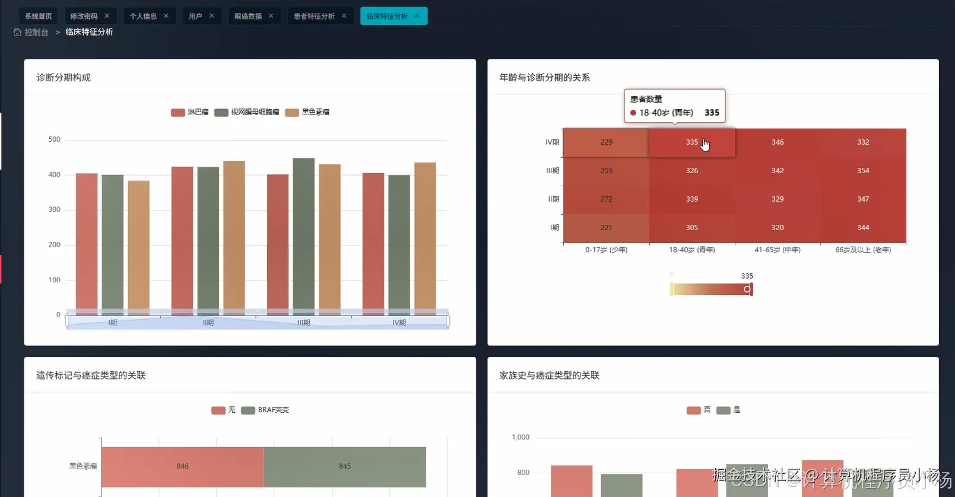This screenshot has height=497, width=955.
Task: Select heatmap cell 329 in II期 row
Action: (x=778, y=199)
